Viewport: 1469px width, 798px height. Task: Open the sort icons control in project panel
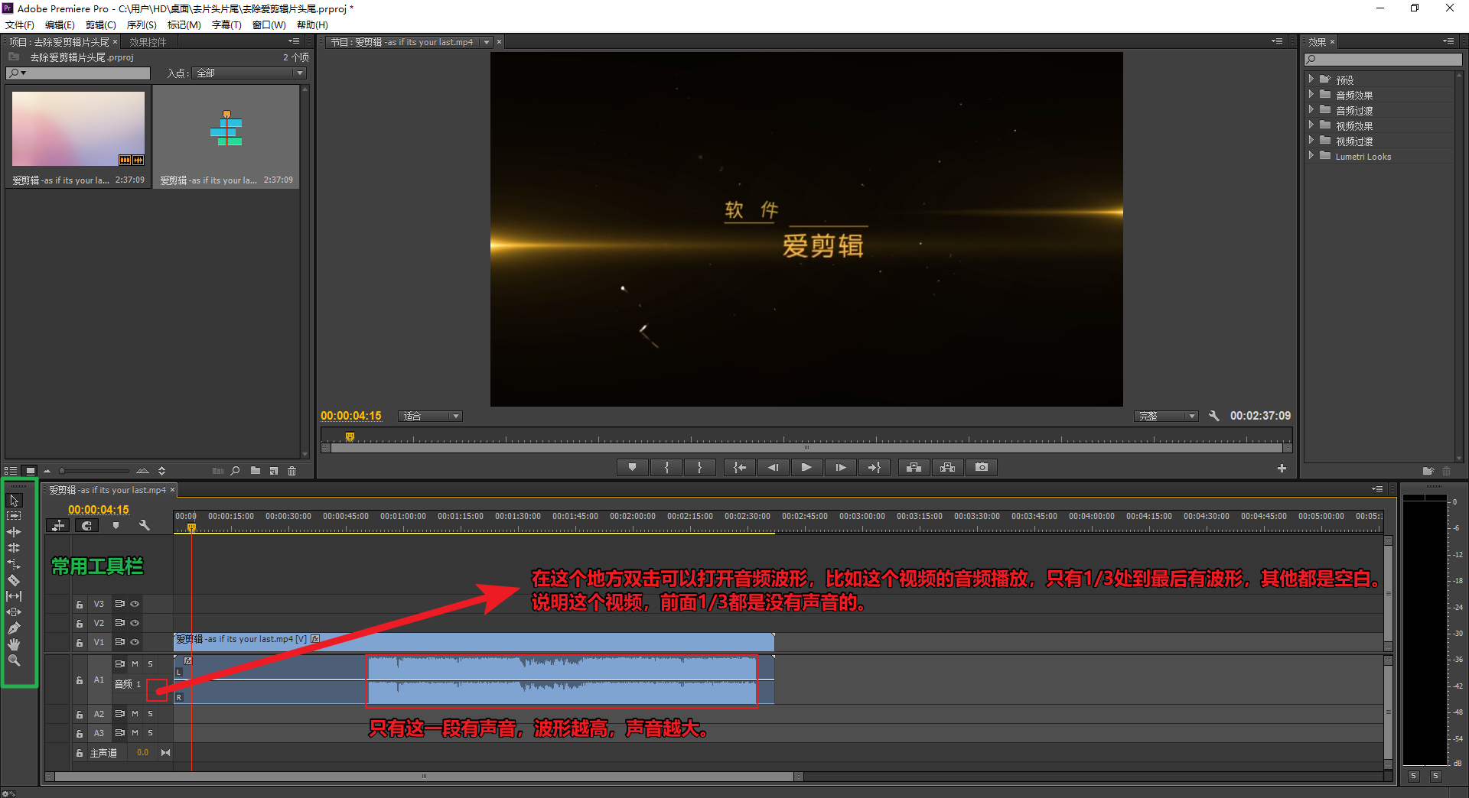(161, 471)
